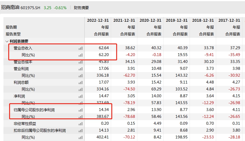Click the red value -62.70
Viewport: 245px width, 141px height.
[129, 76]
